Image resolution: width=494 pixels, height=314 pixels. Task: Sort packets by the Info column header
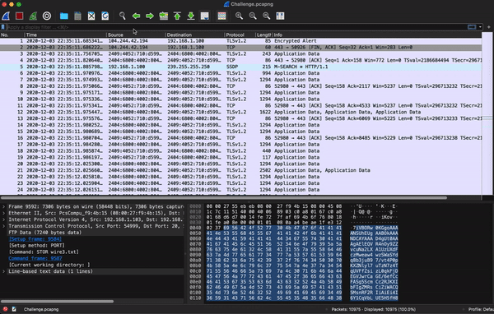pos(377,35)
